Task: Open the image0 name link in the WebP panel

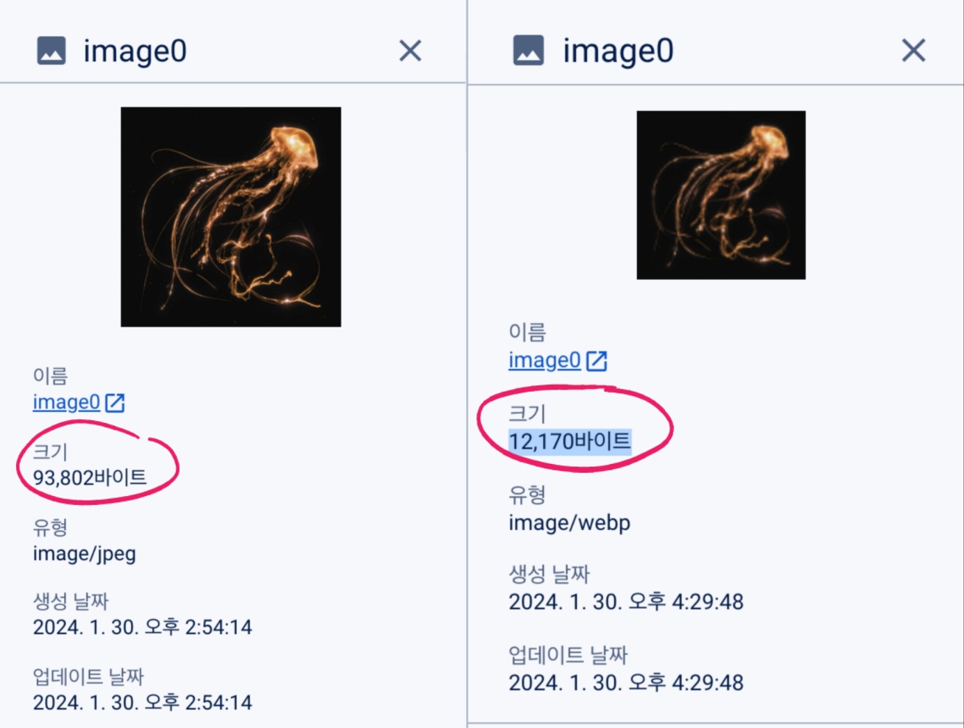Action: 545,360
